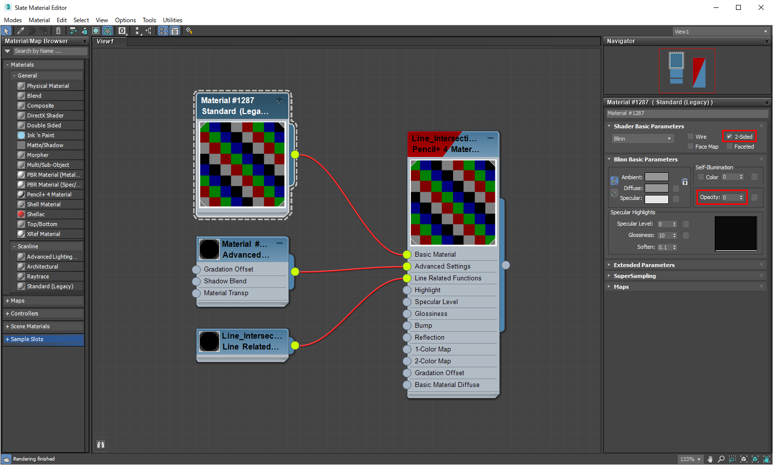773x465 pixels.
Task: Click Diffuse color swatch
Action: [656, 188]
